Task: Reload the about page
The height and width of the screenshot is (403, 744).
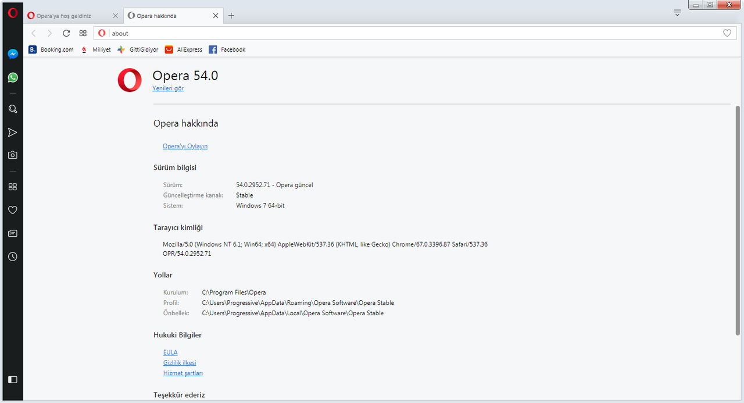Action: [x=66, y=33]
